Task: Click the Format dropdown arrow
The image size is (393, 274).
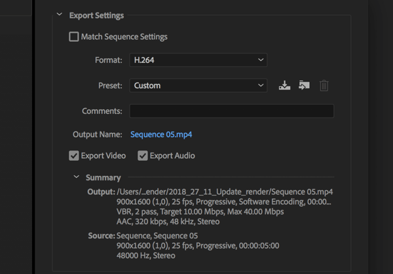Action: [261, 60]
